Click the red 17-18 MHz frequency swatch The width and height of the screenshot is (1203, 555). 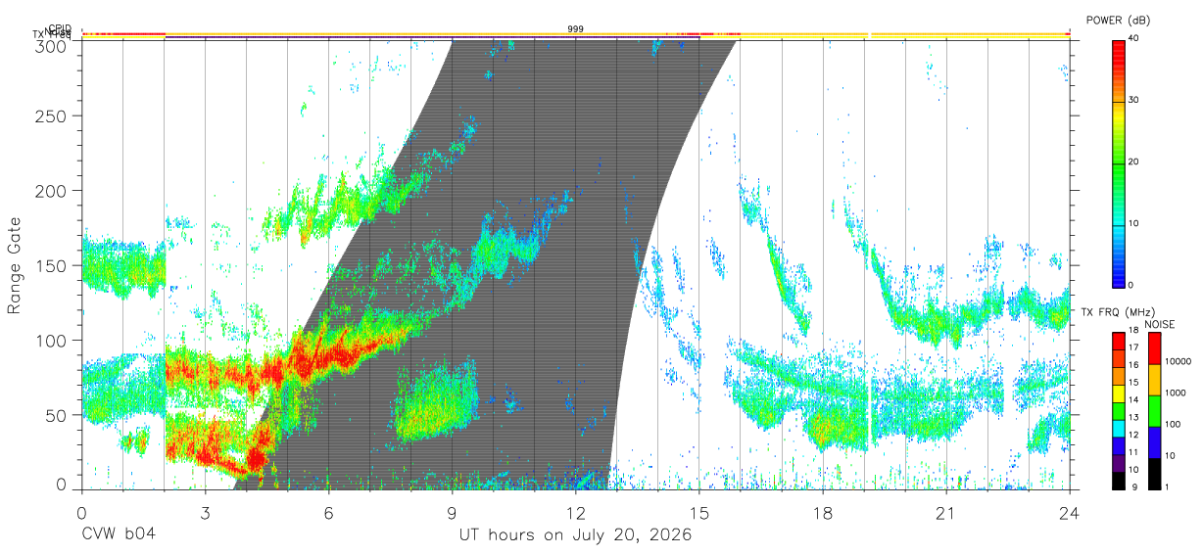1117,341
